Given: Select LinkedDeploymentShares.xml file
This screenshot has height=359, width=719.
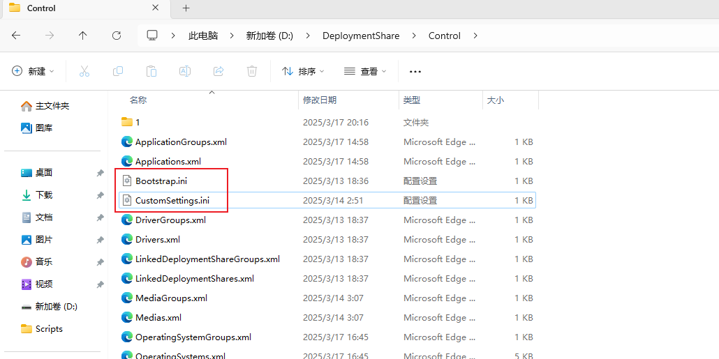Looking at the screenshot, I should tap(327, 278).
